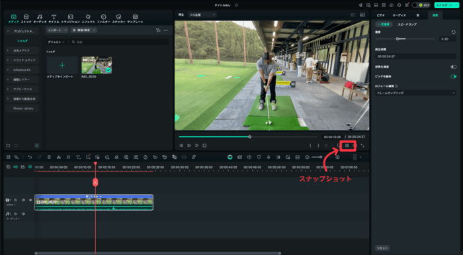
Task: Open the AI frame interpolation dropdown
Action: pyautogui.click(x=415, y=93)
